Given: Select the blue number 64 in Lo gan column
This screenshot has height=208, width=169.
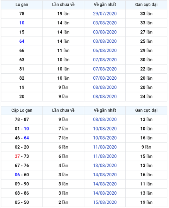Looking at the screenshot, I should pos(22,41).
